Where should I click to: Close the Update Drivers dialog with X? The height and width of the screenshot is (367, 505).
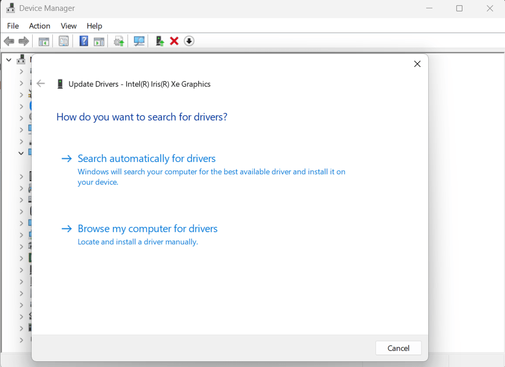(x=417, y=64)
